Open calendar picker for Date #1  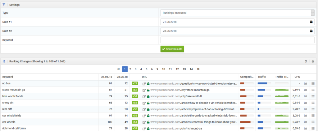pos(311,22)
